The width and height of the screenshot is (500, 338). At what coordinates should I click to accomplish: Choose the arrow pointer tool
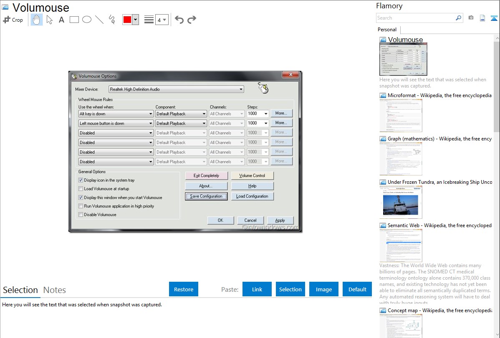tap(49, 20)
